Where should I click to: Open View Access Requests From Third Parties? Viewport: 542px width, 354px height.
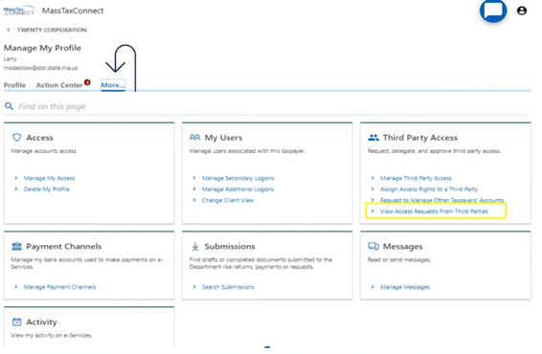pyautogui.click(x=434, y=211)
